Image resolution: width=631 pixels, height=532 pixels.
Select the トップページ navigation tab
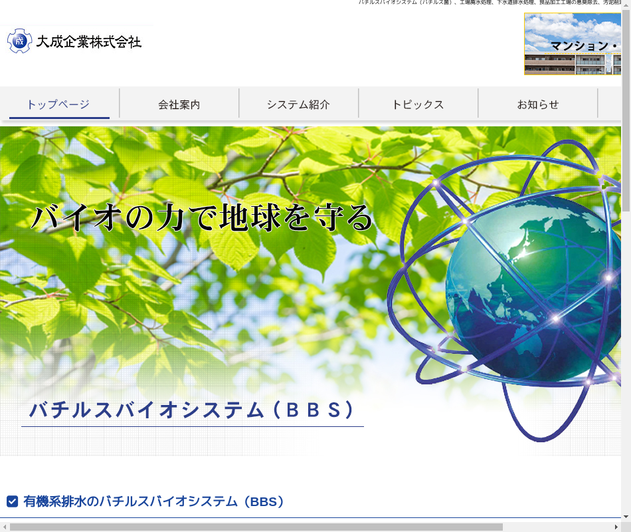[58, 104]
